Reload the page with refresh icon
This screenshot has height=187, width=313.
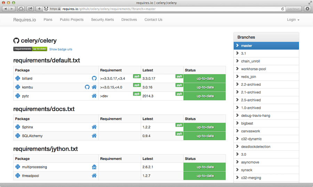coord(283,9)
